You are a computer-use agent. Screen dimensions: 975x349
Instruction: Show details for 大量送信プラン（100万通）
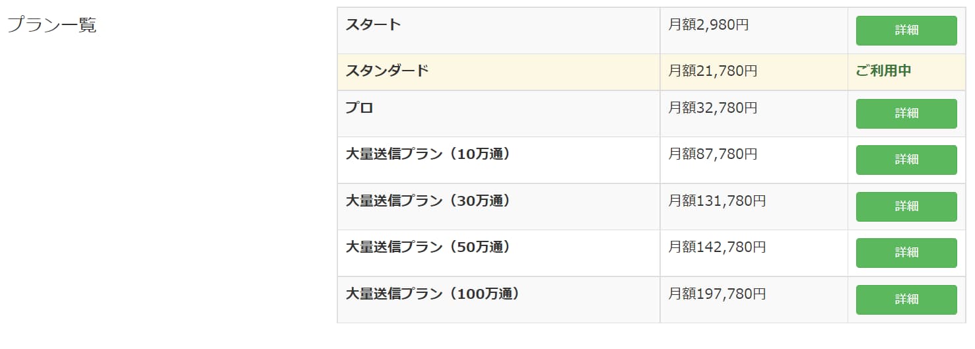(906, 300)
